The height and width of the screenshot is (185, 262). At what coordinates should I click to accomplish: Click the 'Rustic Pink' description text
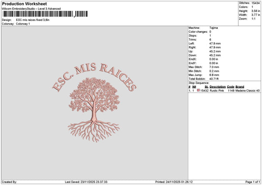[217, 91]
